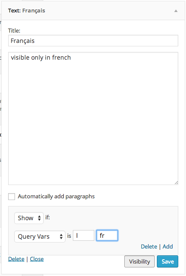Click the textarea resize grip corner
Image resolution: width=186 pixels, height=276 pixels.
pyautogui.click(x=176, y=183)
